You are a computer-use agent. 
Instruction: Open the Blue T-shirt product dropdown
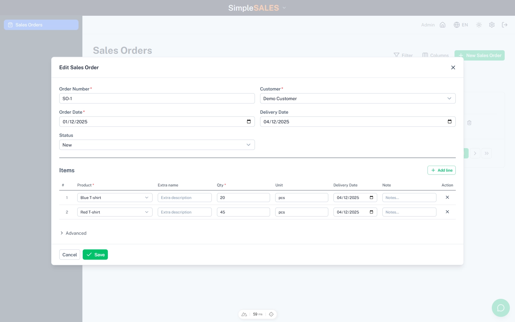point(147,197)
